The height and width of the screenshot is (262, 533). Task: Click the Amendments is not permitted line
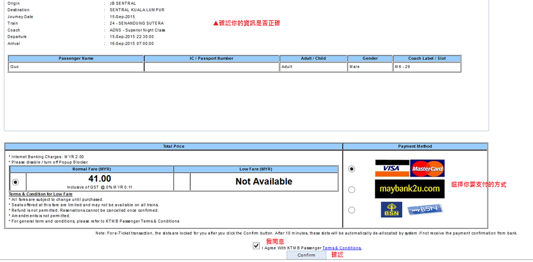[x=40, y=216]
